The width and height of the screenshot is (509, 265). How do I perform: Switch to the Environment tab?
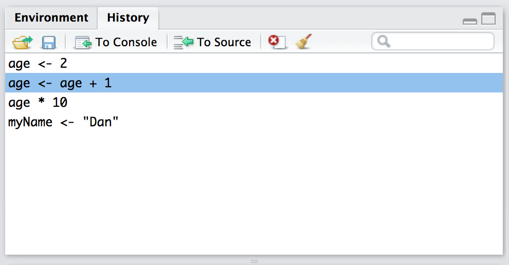tap(51, 18)
